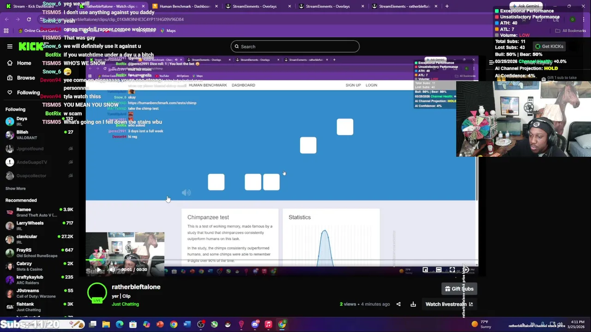The width and height of the screenshot is (591, 332).
Task: Play the clip with the play button
Action: click(x=98, y=270)
